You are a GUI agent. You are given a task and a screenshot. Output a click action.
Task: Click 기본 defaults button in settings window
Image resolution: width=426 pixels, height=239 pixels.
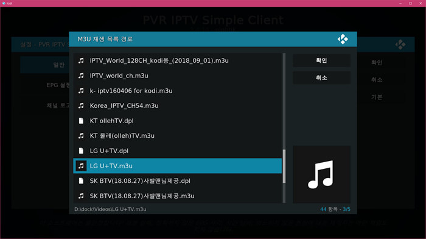coord(377,97)
